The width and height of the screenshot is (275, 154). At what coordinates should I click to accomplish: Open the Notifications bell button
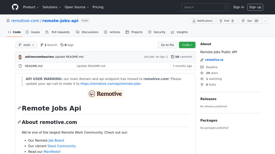(202, 21)
